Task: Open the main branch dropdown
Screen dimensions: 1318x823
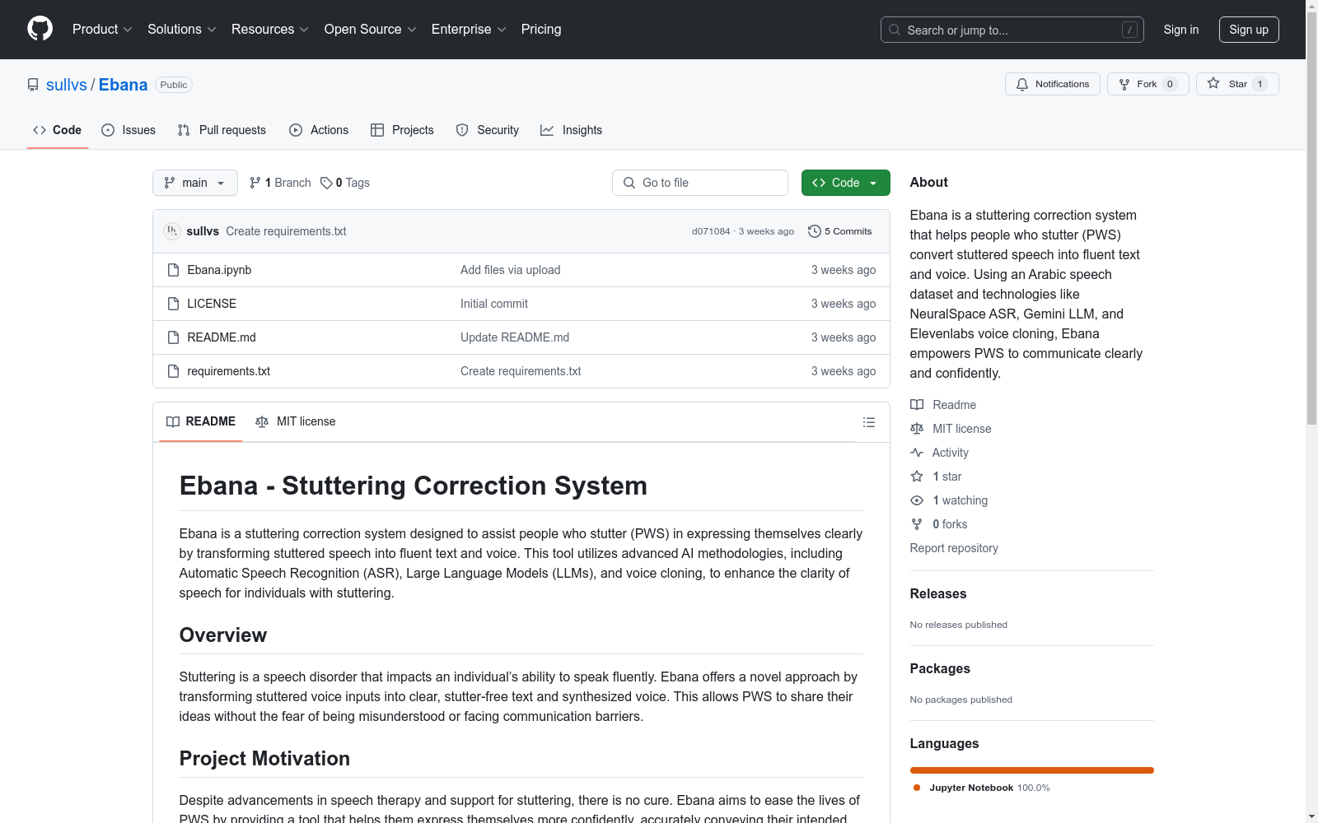Action: click(x=195, y=183)
